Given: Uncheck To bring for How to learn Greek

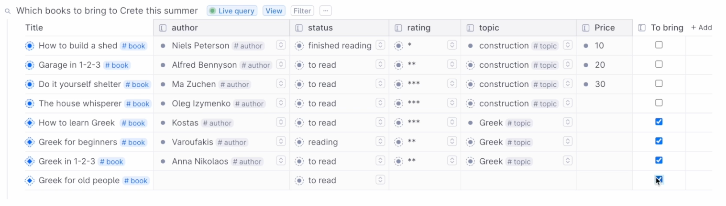Looking at the screenshot, I should pyautogui.click(x=659, y=122).
